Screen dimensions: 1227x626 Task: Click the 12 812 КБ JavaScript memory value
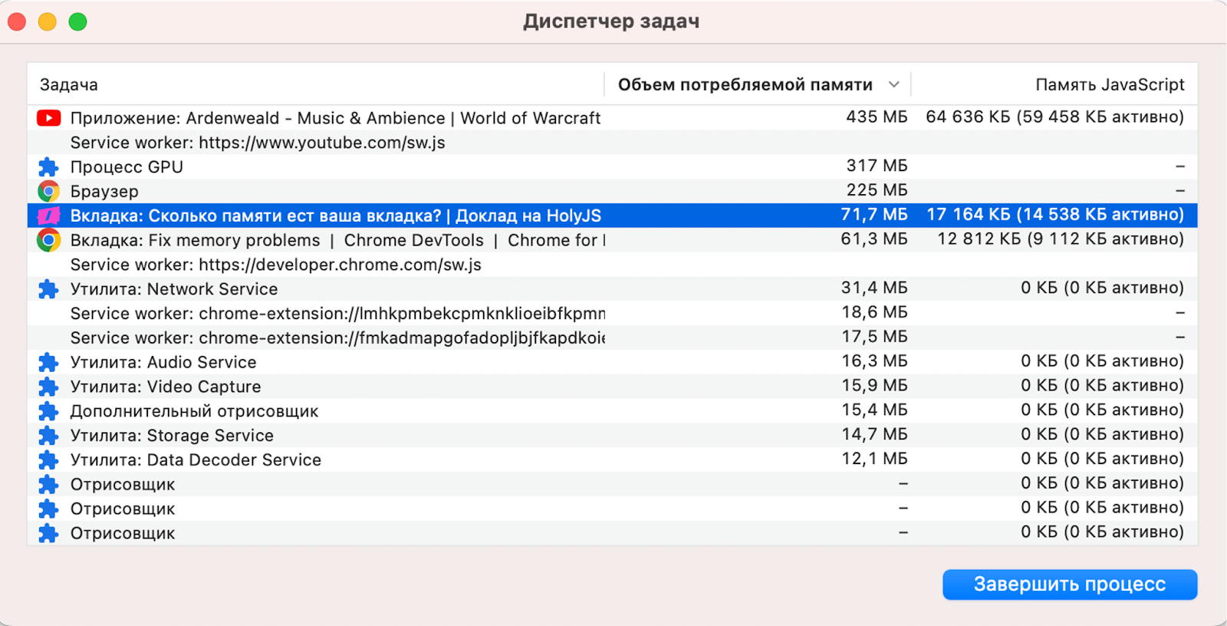[1061, 239]
